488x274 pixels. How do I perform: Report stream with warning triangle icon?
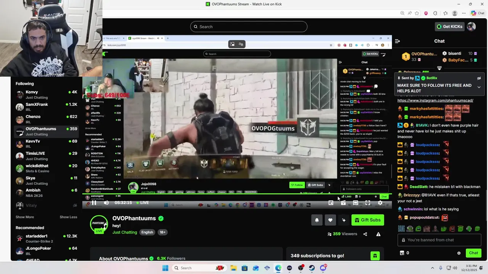(378, 234)
